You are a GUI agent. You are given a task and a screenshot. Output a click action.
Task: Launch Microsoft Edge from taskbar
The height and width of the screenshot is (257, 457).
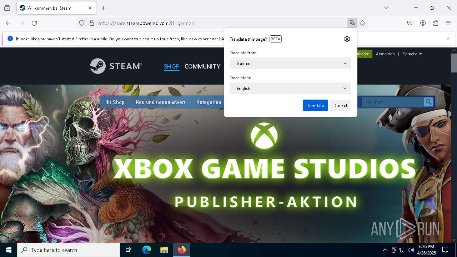click(147, 250)
